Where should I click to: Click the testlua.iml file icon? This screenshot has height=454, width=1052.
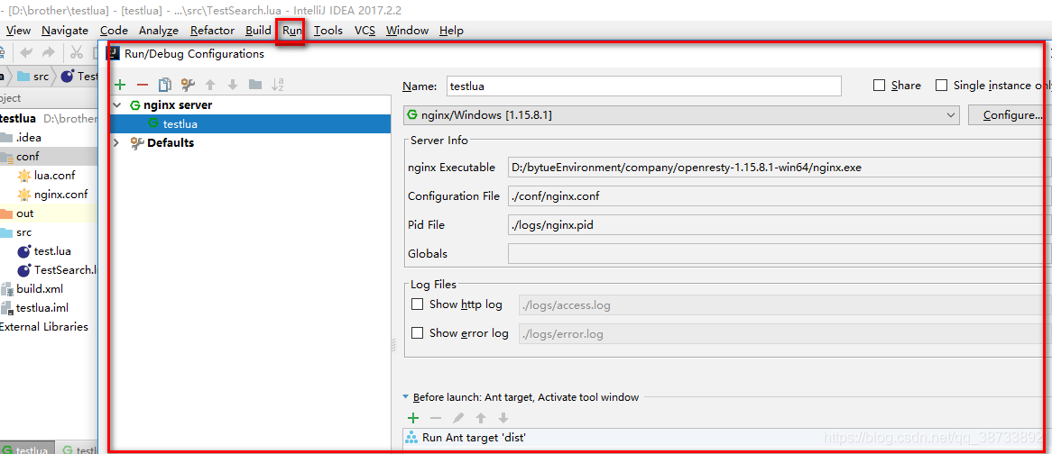coord(6,308)
